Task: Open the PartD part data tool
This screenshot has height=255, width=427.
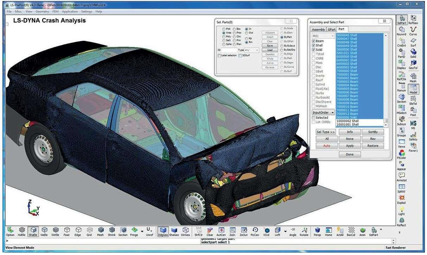Action: point(401,54)
